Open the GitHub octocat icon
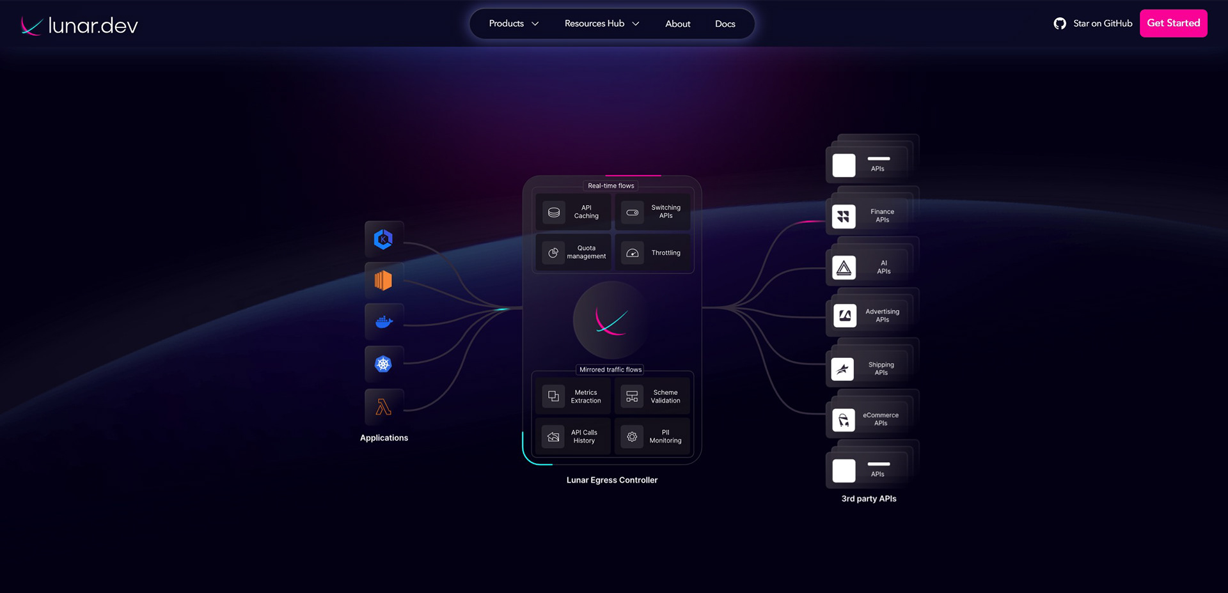This screenshot has width=1228, height=593. (x=1060, y=24)
